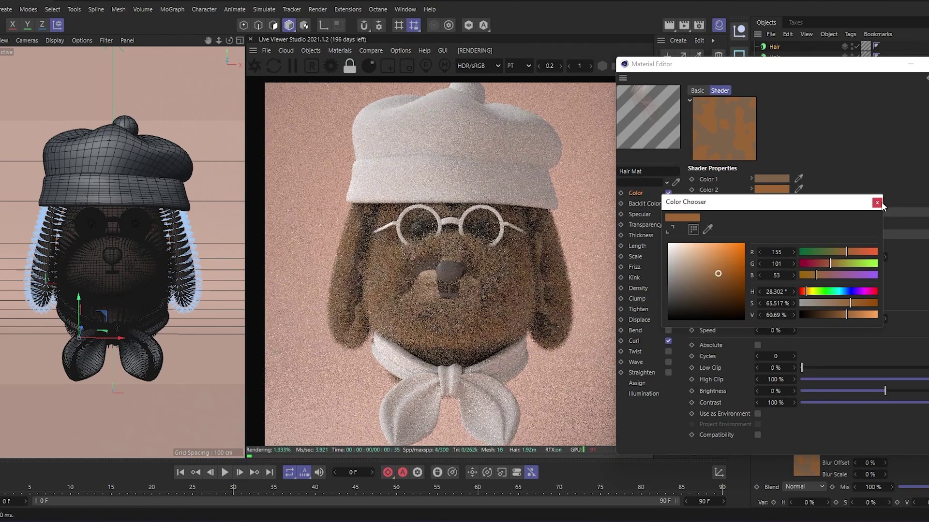Image resolution: width=929 pixels, height=522 pixels.
Task: Select the Frizz channel
Action: point(634,267)
